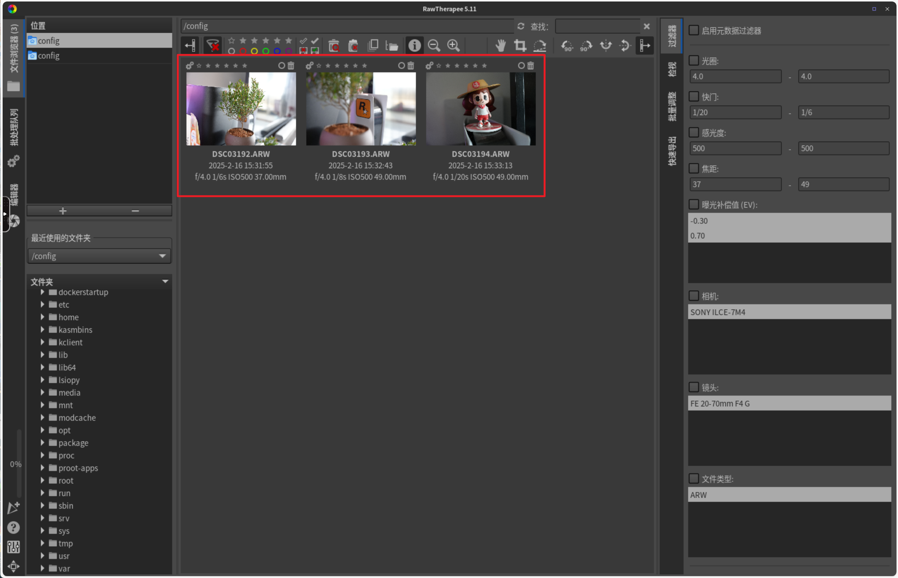Image resolution: width=898 pixels, height=578 pixels.
Task: Check the 相机 camera filter
Action: [694, 296]
